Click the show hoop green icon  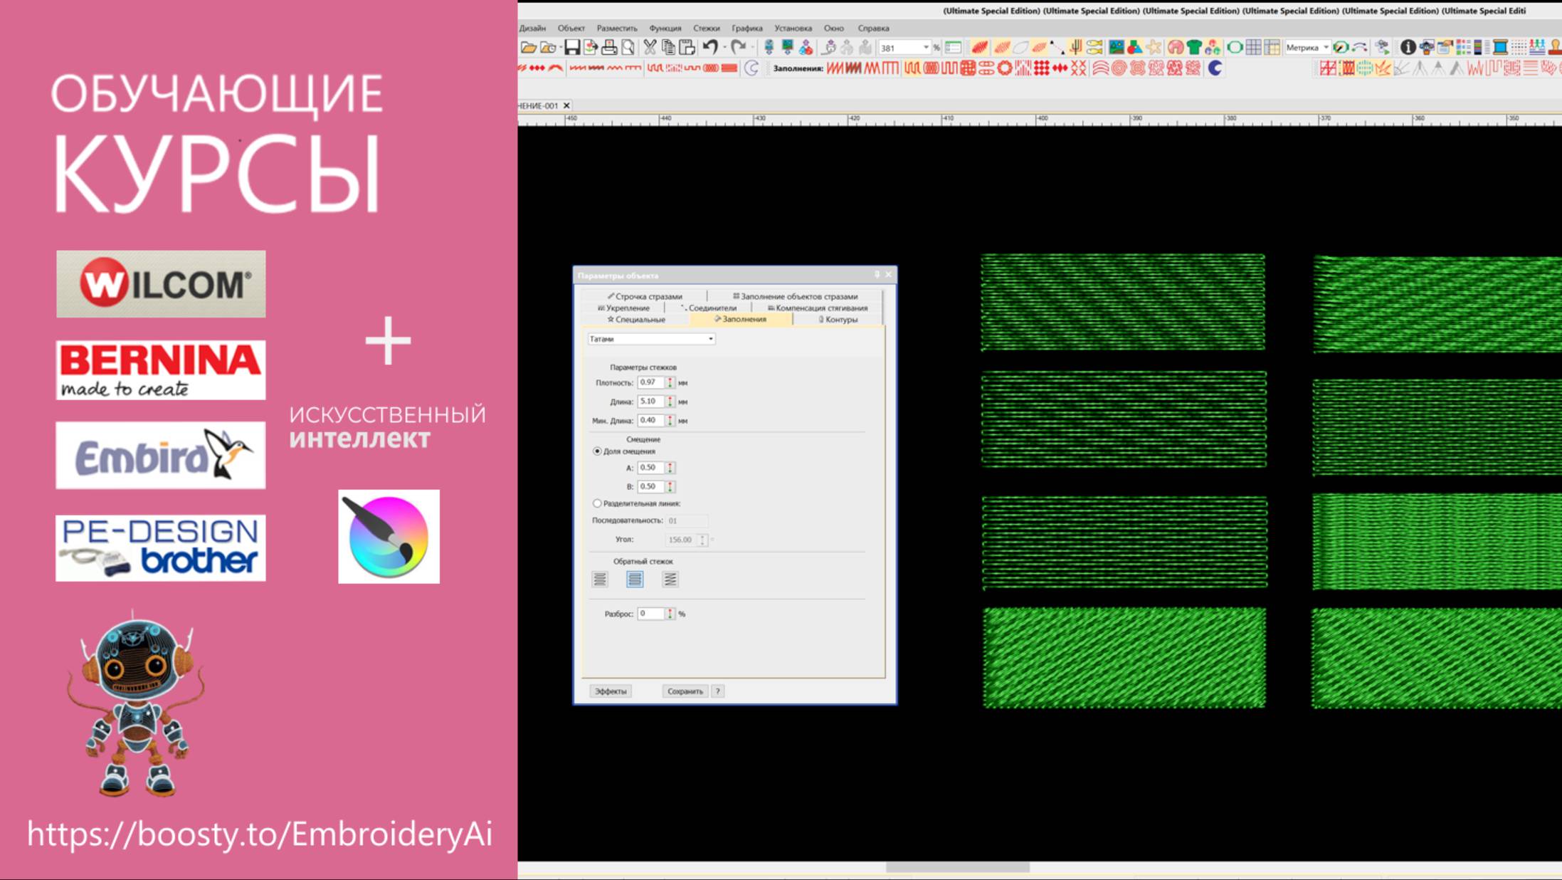tap(1235, 48)
